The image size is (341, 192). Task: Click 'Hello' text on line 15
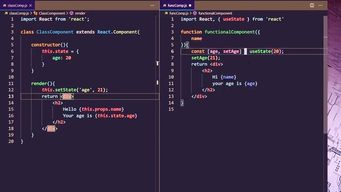click(70, 109)
